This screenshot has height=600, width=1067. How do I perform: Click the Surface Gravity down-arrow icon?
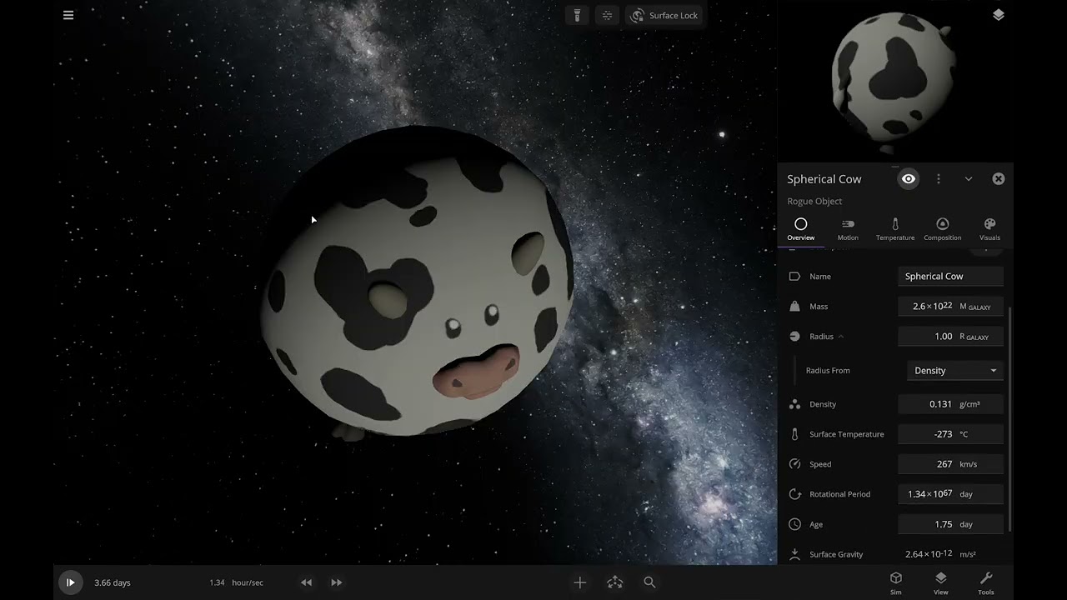(794, 554)
